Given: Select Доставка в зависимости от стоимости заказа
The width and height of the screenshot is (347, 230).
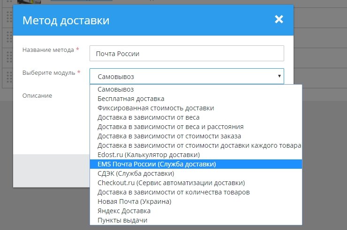Looking at the screenshot, I should tap(169, 136).
